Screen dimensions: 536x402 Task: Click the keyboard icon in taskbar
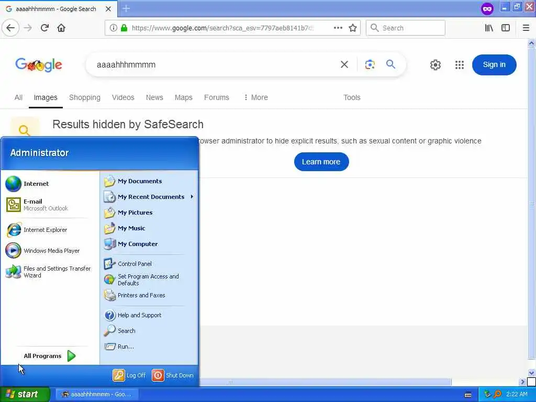pos(468,395)
